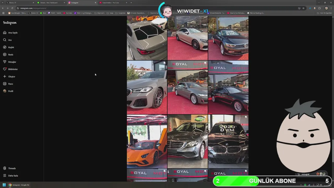The height and width of the screenshot is (188, 334).
Task: Open Reels from the sidebar
Action: coord(8,55)
